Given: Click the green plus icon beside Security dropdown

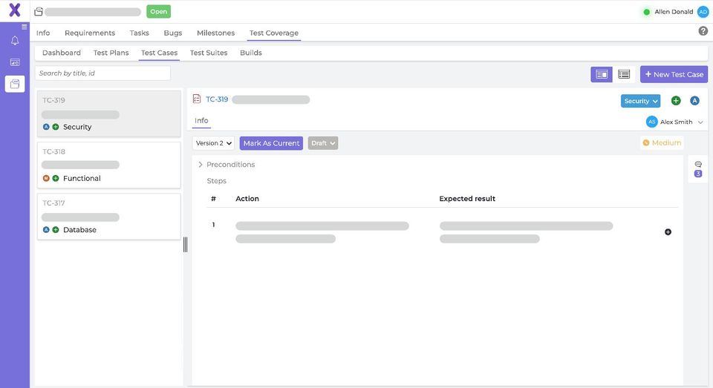Looking at the screenshot, I should point(676,101).
